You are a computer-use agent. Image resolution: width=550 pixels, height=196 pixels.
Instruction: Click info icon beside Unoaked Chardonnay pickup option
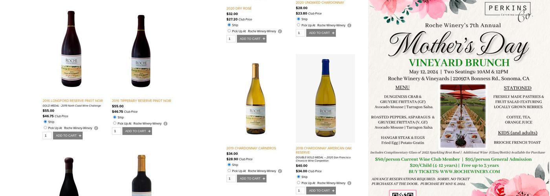click(x=349, y=25)
